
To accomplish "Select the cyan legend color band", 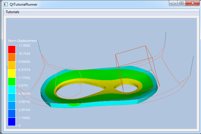I will click(11, 89).
